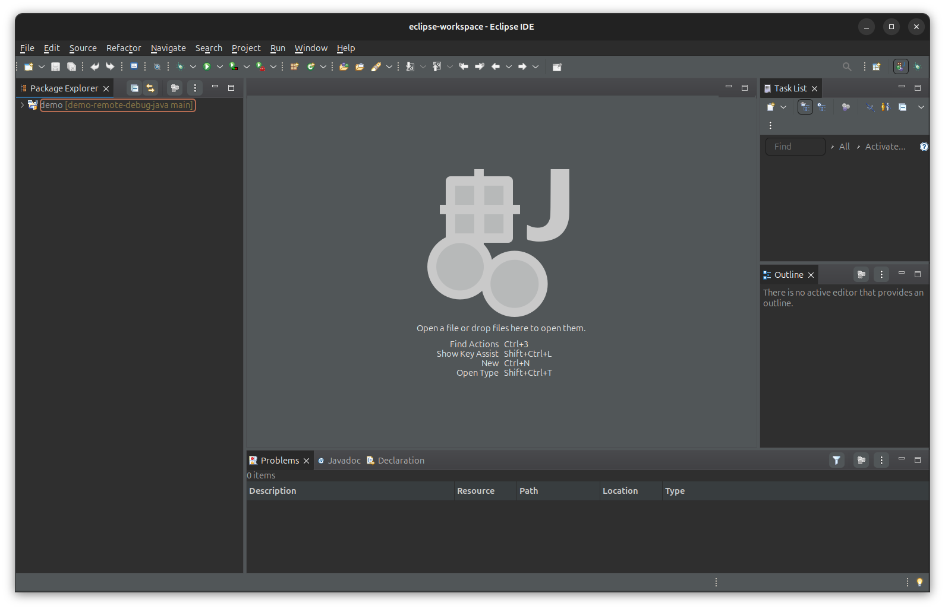The image size is (945, 609).
Task: Toggle the Java perspective button
Action: point(900,66)
